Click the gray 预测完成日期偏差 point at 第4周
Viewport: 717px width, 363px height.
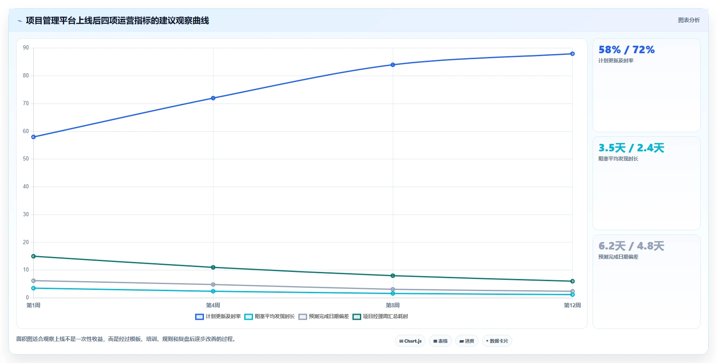click(x=213, y=284)
